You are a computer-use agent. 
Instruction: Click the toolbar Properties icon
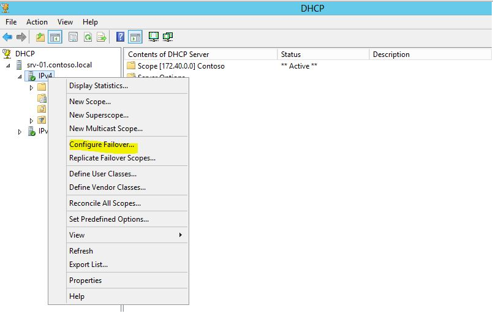click(x=73, y=37)
